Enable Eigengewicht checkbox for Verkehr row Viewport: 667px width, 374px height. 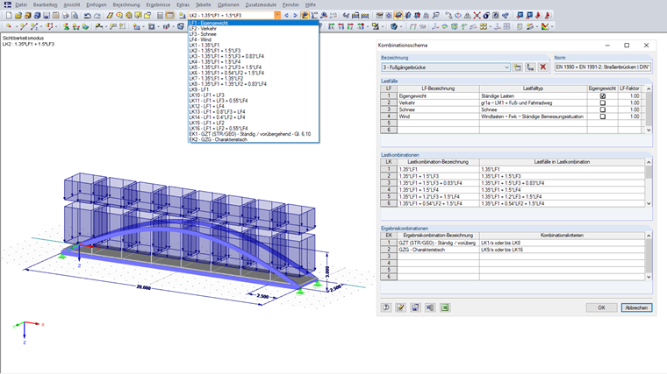click(x=602, y=103)
